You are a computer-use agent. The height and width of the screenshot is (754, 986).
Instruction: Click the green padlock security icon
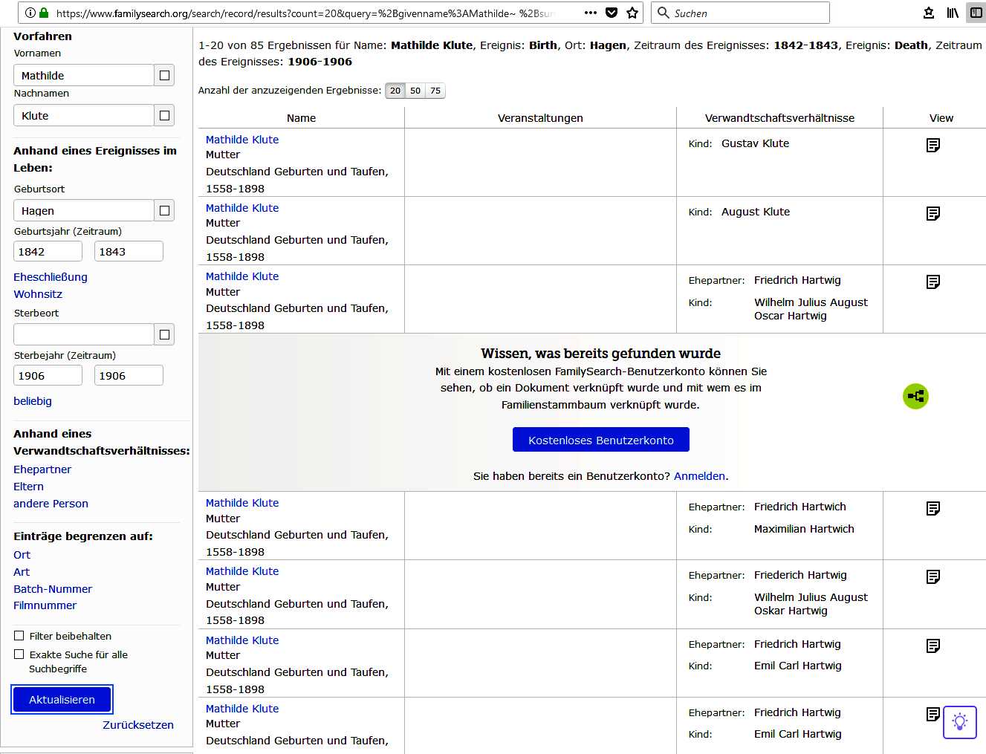click(x=44, y=13)
